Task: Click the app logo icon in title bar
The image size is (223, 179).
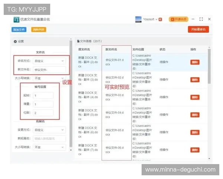Action: 16,19
